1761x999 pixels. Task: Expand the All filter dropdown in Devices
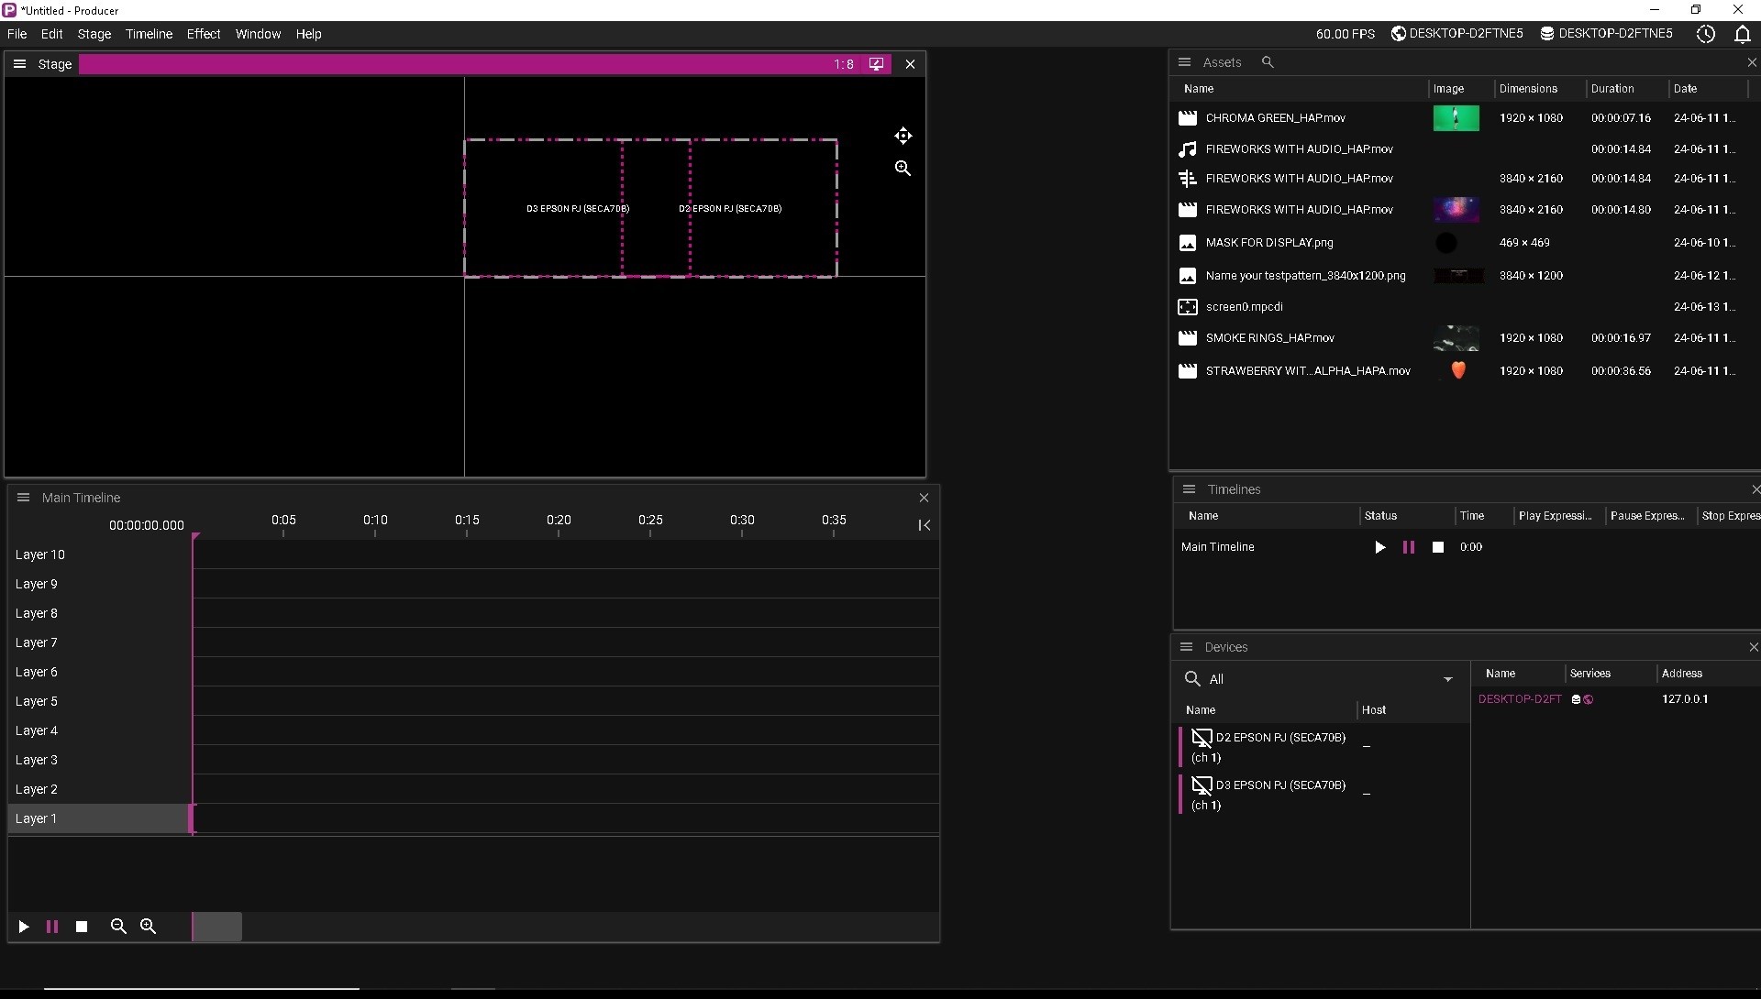point(1447,679)
